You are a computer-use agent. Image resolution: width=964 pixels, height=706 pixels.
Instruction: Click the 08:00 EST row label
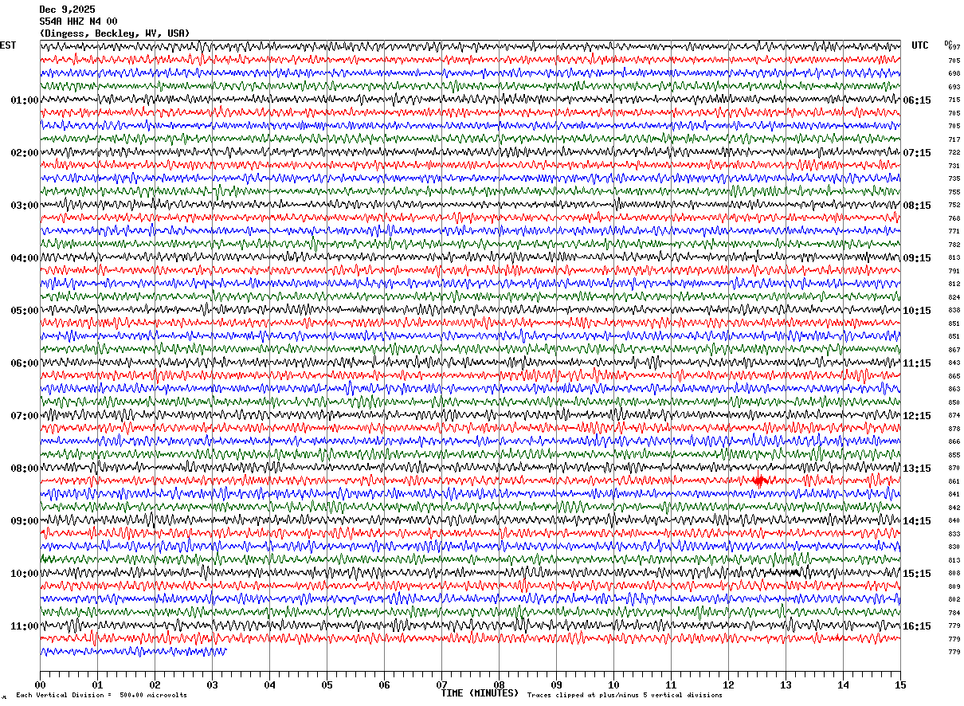pos(24,469)
